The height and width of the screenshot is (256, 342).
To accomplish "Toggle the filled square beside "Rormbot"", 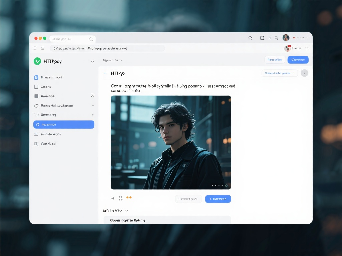I will (36, 96).
